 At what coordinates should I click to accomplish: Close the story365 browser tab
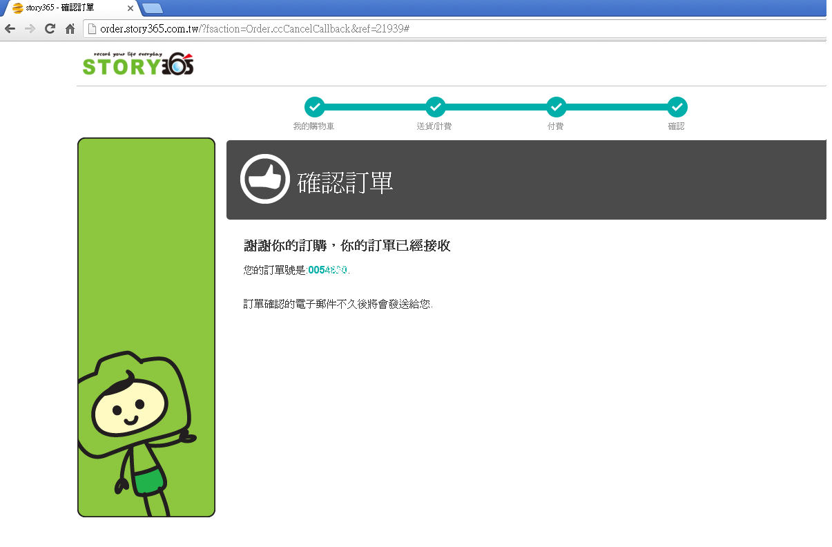click(x=130, y=8)
